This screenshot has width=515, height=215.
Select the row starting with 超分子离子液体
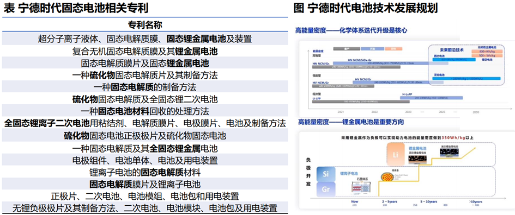[145, 39]
